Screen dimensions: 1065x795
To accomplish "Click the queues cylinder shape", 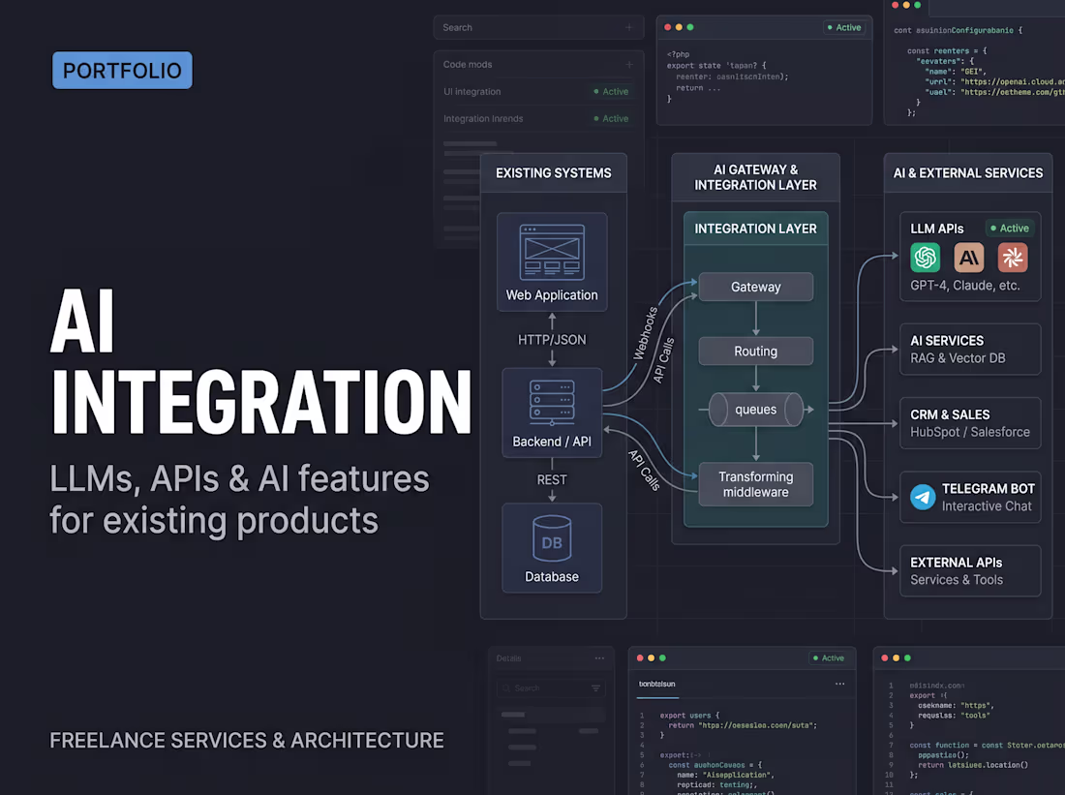I will 756,410.
